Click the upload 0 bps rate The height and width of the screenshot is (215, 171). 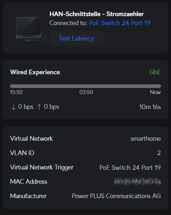(52, 107)
